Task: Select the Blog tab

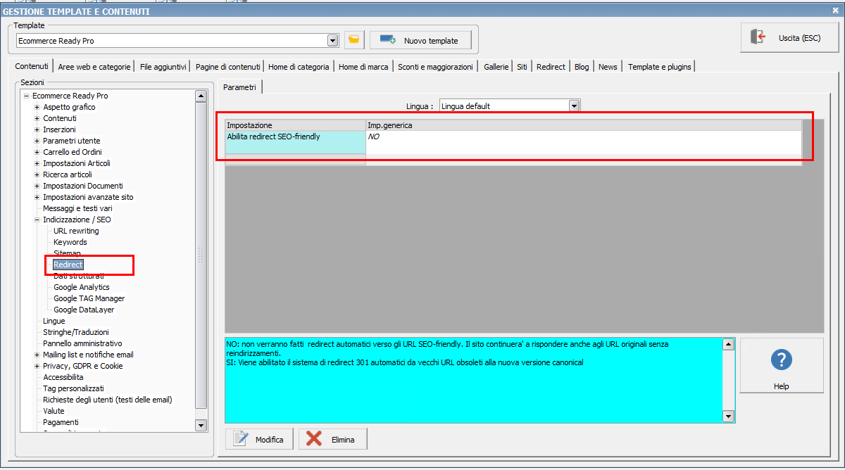Action: tap(581, 67)
